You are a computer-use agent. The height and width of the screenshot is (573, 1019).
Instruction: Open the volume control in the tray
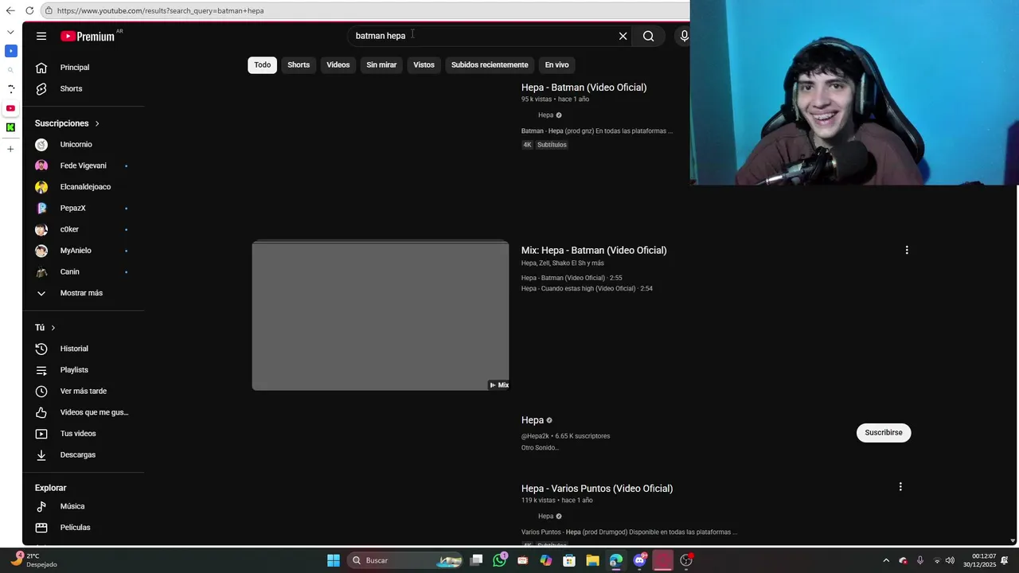tap(950, 560)
